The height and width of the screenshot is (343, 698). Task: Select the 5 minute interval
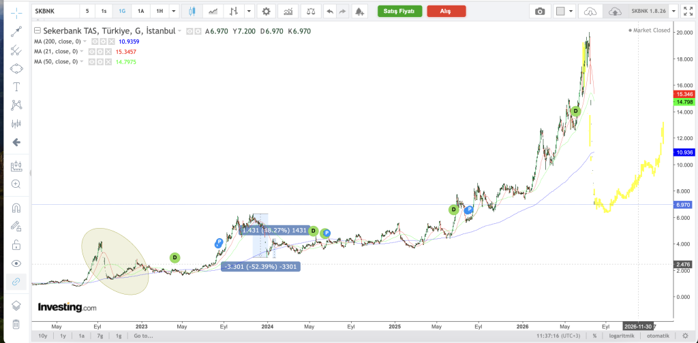pos(87,11)
